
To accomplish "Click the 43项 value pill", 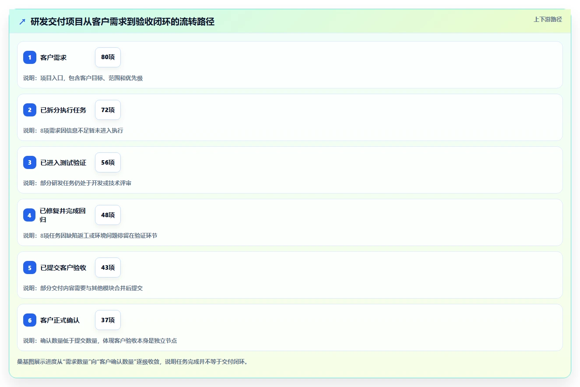I will 108,267.
